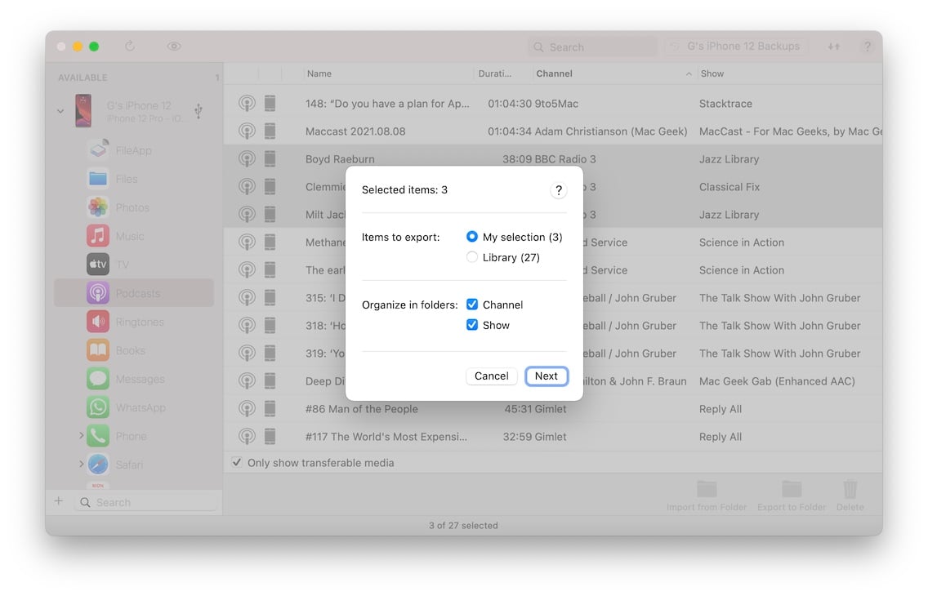Click the Stacktrace show cell

725,104
